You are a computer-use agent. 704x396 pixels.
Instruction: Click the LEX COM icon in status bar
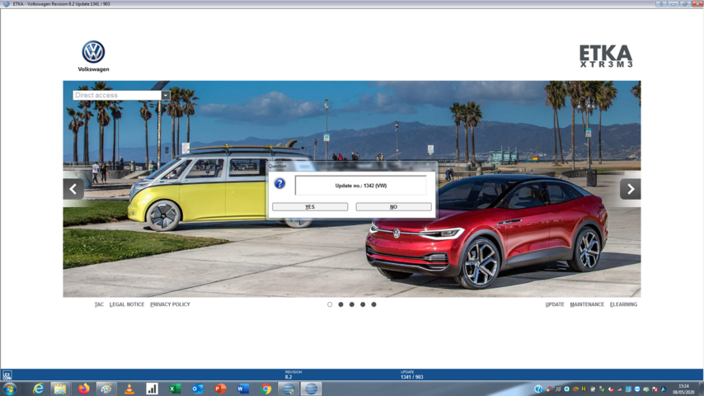tap(7, 375)
